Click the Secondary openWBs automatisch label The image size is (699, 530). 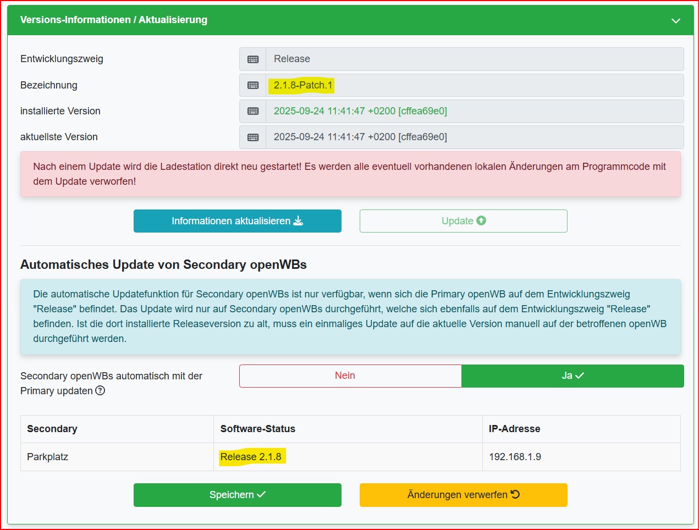[111, 384]
